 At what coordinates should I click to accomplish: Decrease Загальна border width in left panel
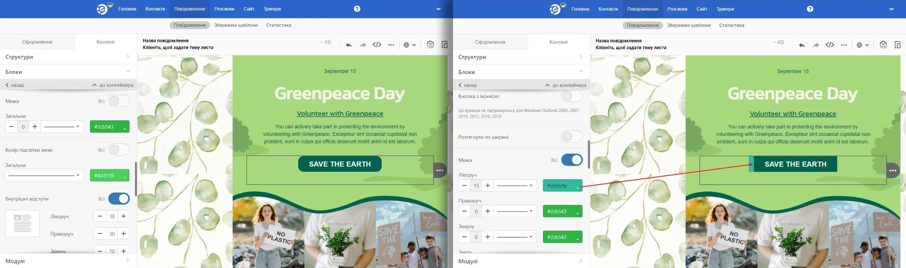[x=11, y=127]
